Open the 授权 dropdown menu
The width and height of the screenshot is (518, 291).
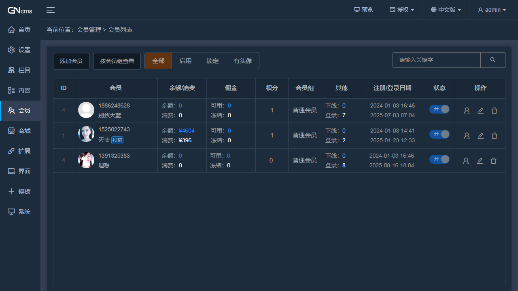pyautogui.click(x=401, y=10)
